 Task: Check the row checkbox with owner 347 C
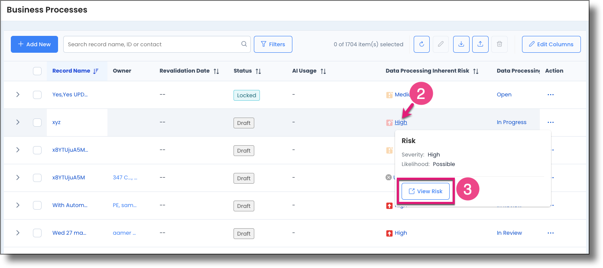click(37, 178)
